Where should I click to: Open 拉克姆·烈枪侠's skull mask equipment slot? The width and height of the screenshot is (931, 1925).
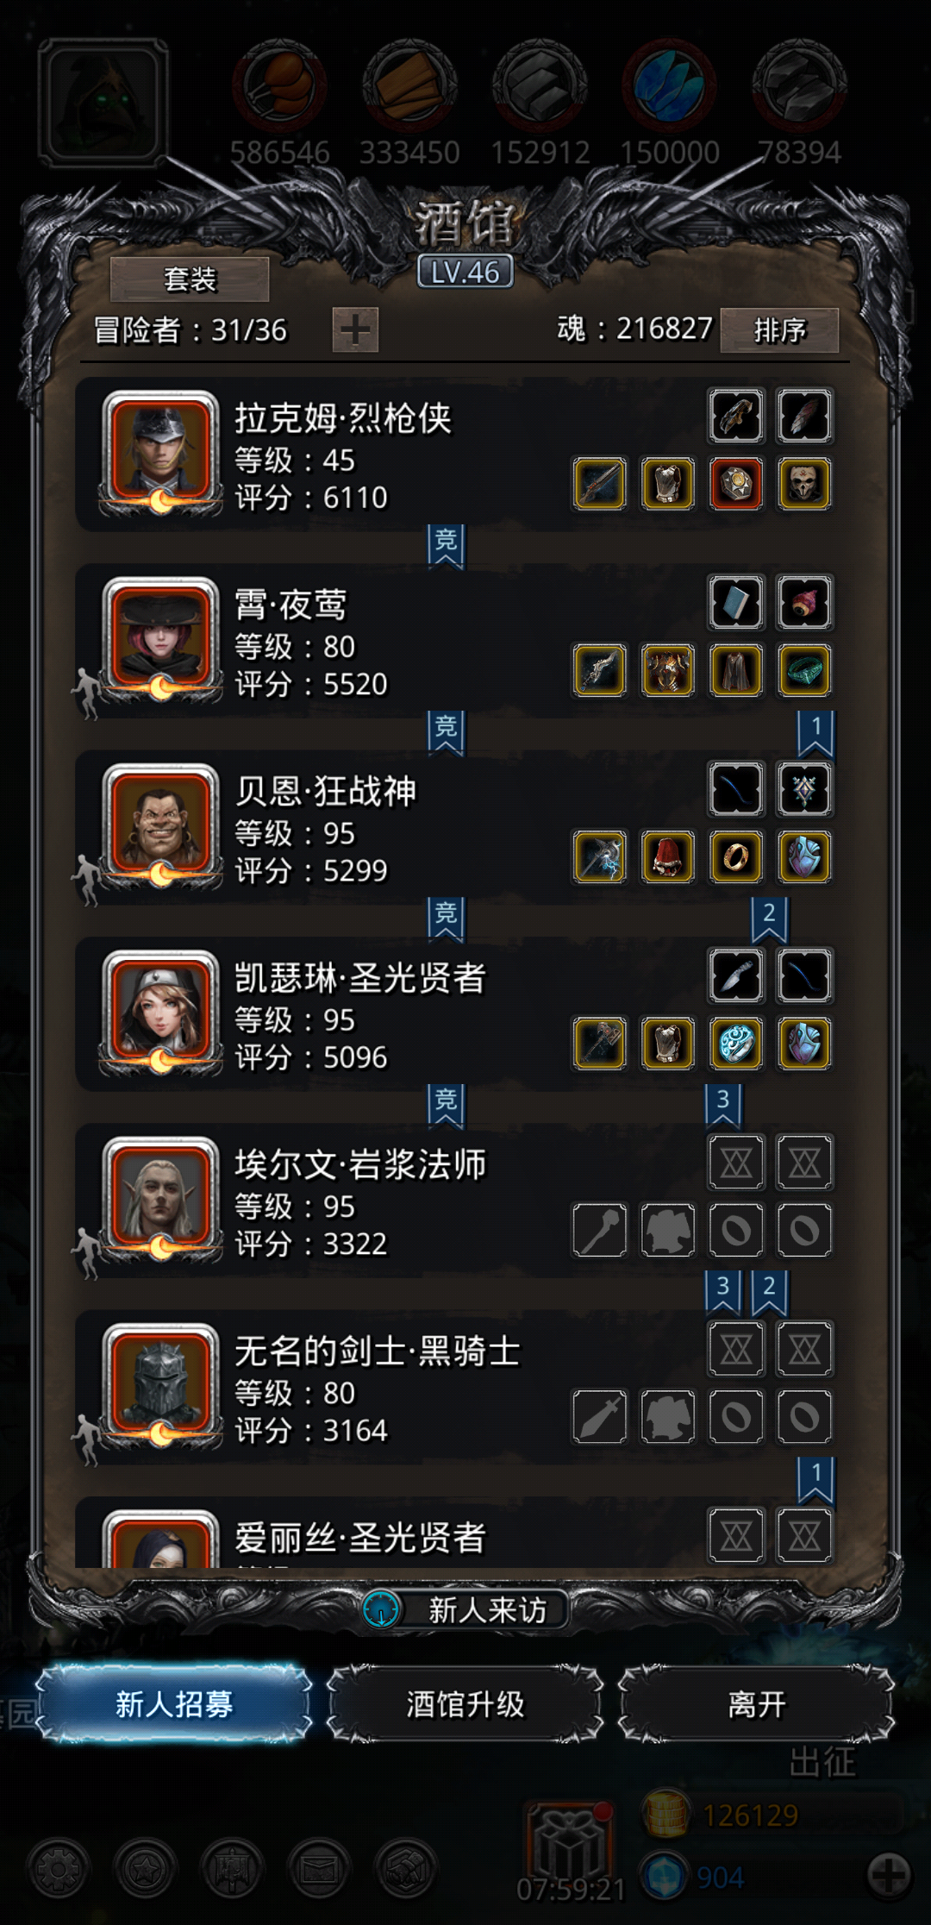pos(804,484)
